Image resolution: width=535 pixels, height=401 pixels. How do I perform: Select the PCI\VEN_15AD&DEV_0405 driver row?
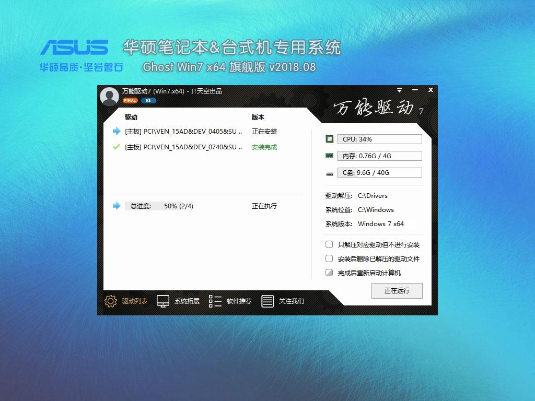tap(183, 131)
